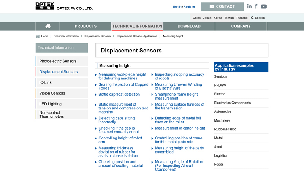This screenshot has height=171, width=304.
Task: Switch to the China regional site
Action: 196,18
